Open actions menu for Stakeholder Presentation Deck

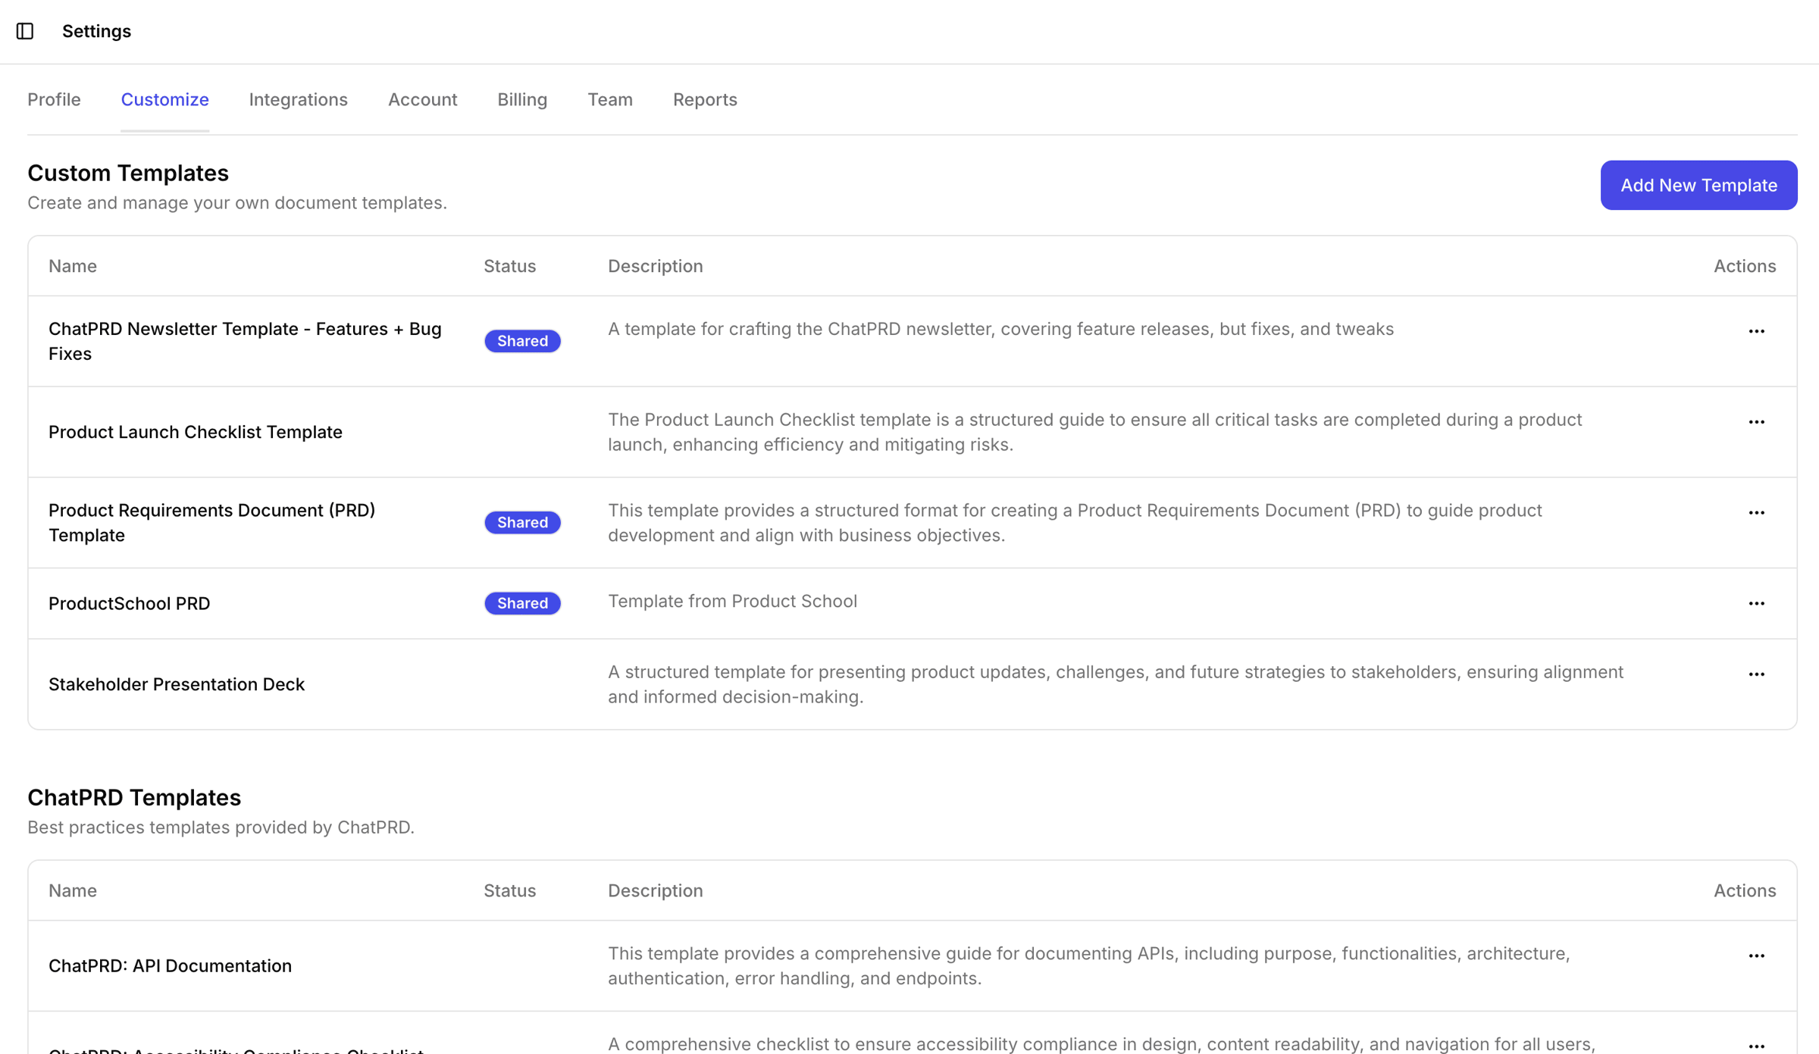(1756, 674)
